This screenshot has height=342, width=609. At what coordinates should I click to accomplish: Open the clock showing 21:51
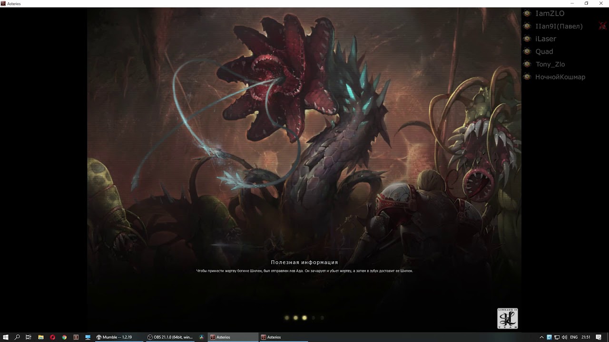(x=586, y=337)
